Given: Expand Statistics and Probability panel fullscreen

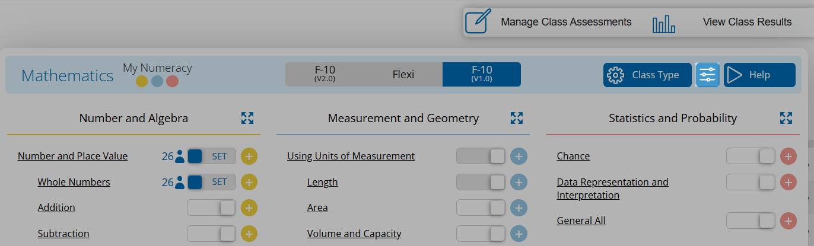Looking at the screenshot, I should click(x=786, y=118).
